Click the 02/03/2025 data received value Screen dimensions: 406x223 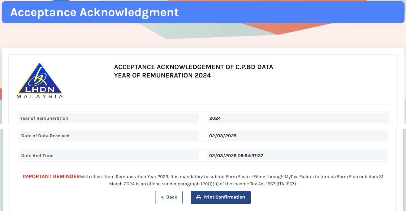[x=223, y=136]
